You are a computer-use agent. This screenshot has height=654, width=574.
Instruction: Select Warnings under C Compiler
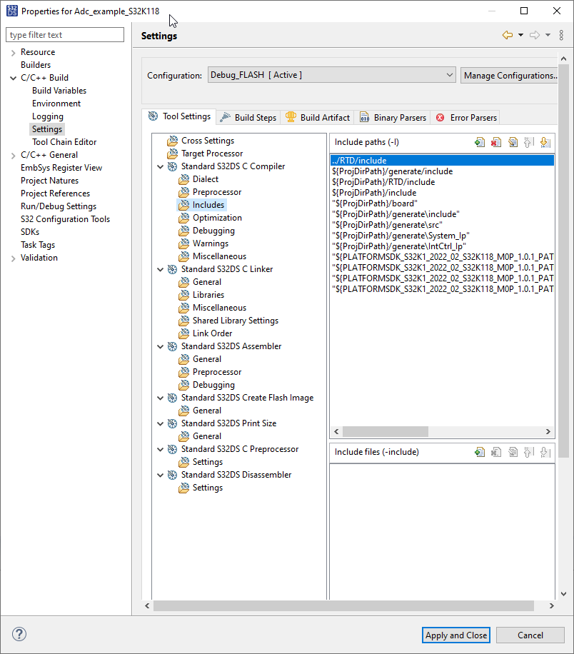[x=210, y=243]
